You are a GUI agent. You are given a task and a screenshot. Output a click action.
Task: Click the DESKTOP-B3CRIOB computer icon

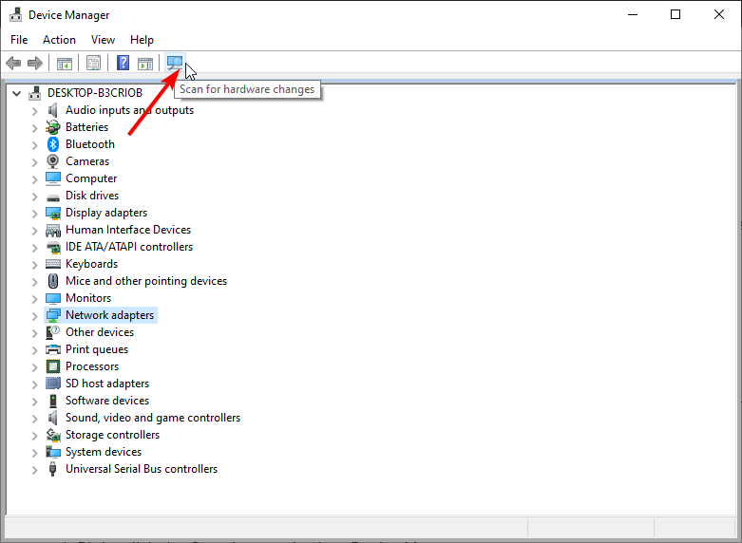pyautogui.click(x=34, y=93)
